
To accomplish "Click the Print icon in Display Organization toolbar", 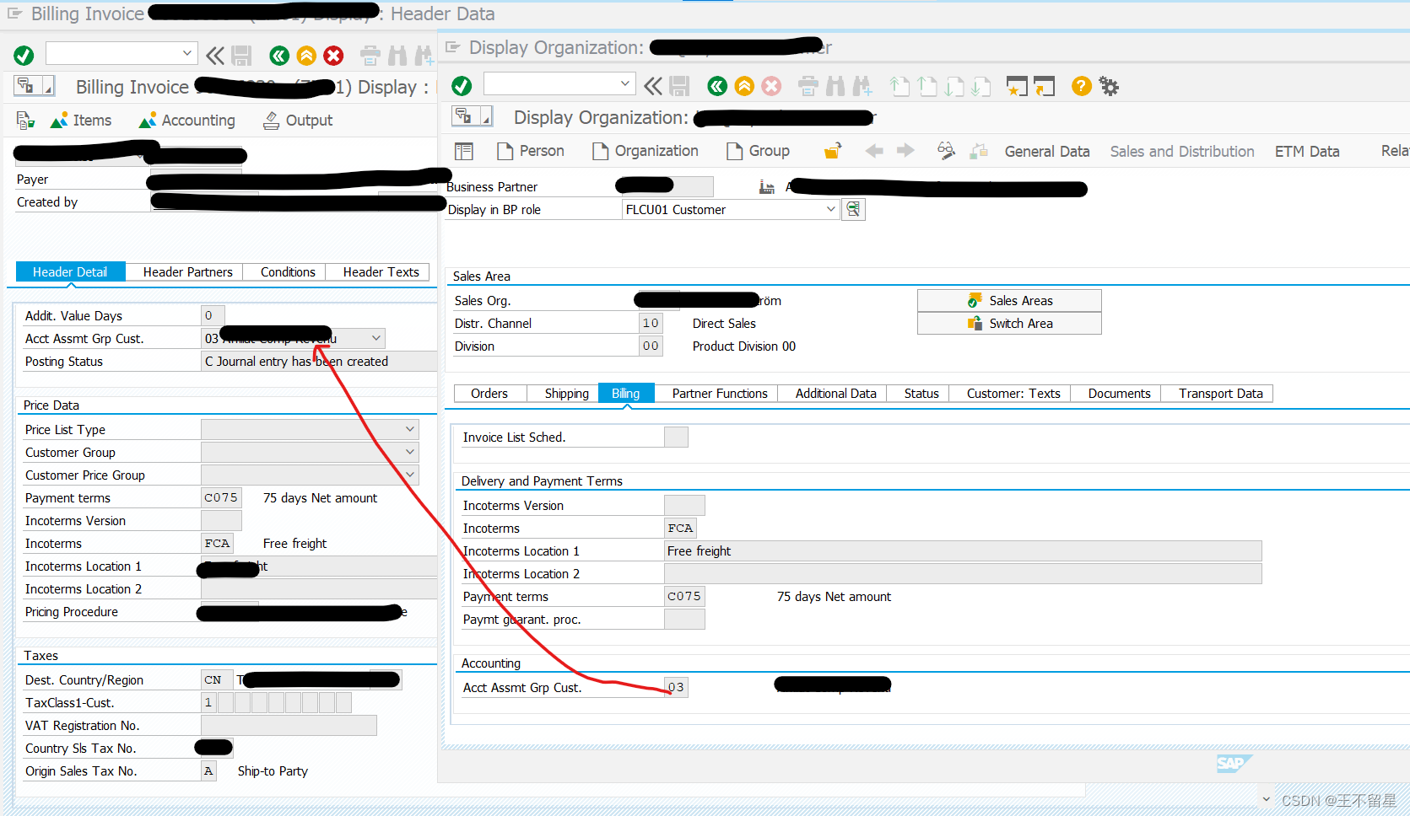I will pos(808,86).
